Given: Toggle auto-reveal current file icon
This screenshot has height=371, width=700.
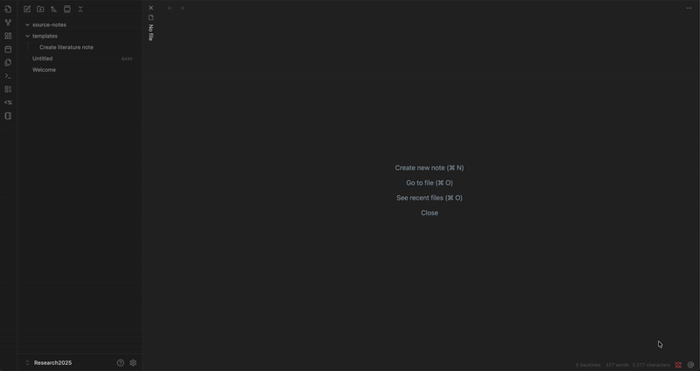Looking at the screenshot, I should click(66, 9).
